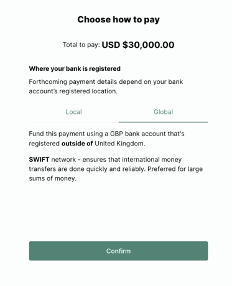Click the 'Choose how to pay' heading

[x=118, y=20]
